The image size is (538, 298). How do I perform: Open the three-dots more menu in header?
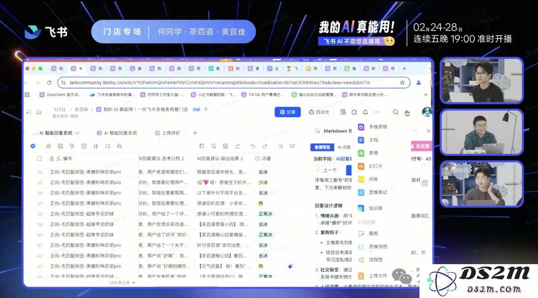click(x=377, y=112)
